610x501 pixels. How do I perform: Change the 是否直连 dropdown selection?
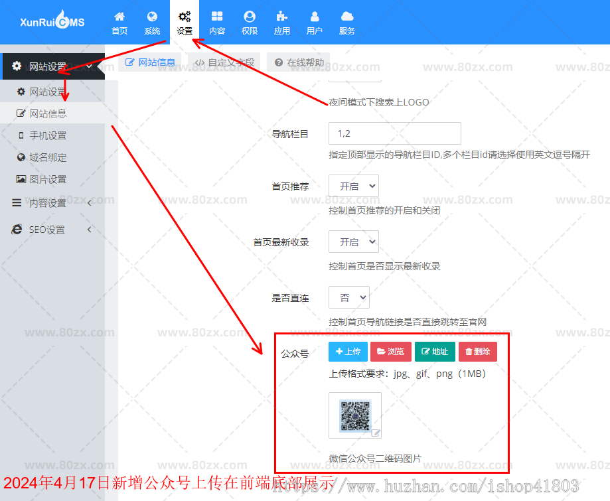tap(348, 297)
